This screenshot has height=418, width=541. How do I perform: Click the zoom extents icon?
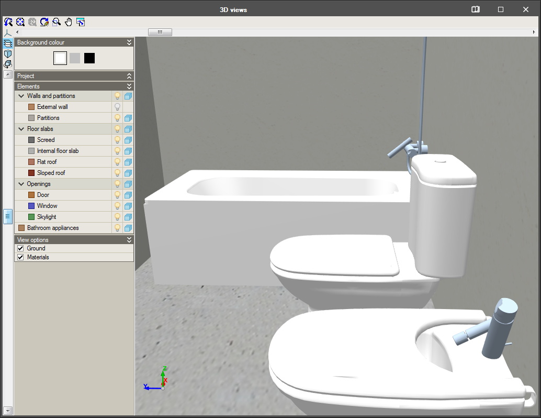[x=20, y=22]
